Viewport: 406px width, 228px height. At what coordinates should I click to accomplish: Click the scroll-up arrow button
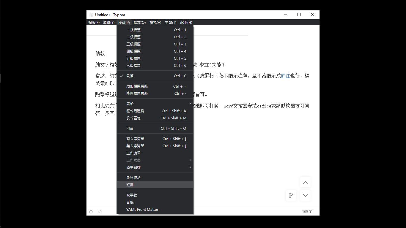pos(305,183)
